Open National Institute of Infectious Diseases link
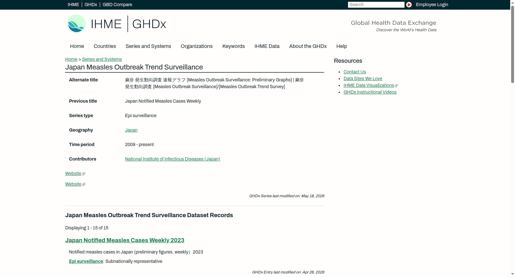This screenshot has height=277, width=515. click(173, 159)
